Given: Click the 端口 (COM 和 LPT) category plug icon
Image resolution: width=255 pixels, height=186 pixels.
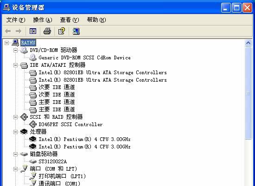Looking at the screenshot, I should 24,169.
